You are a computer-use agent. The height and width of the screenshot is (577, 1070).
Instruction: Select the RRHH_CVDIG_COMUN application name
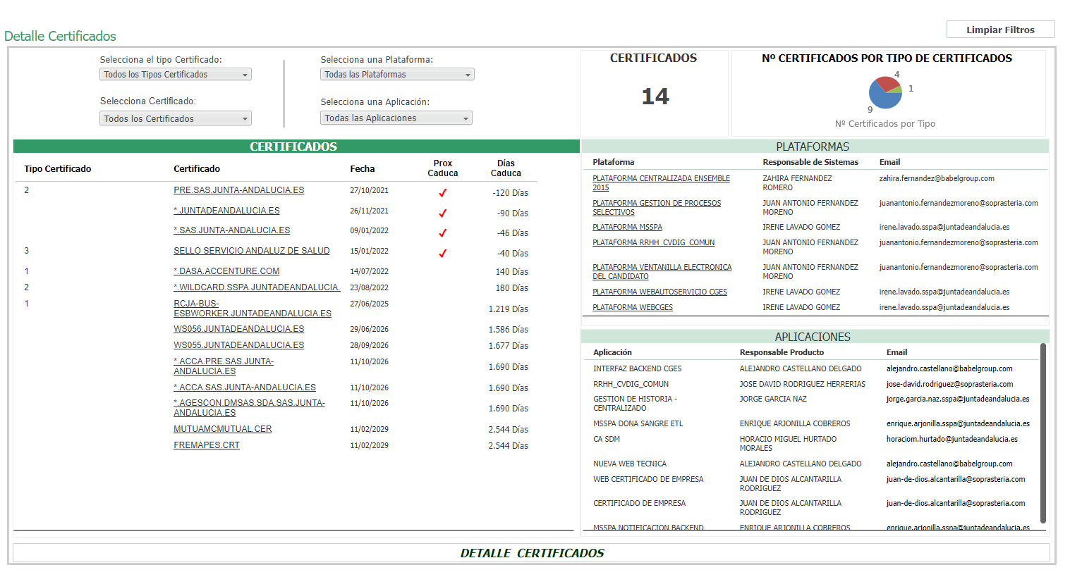tap(631, 385)
